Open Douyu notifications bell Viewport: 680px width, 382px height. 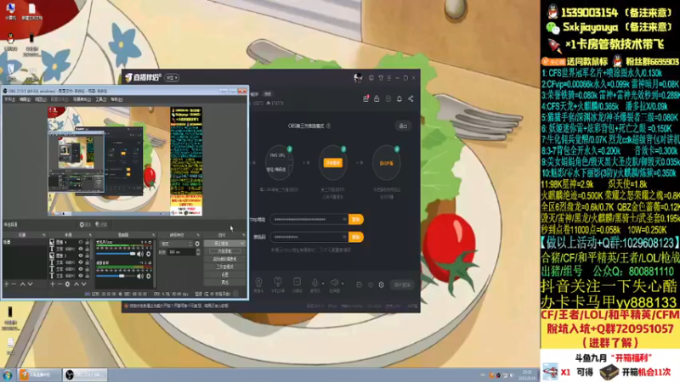399,98
